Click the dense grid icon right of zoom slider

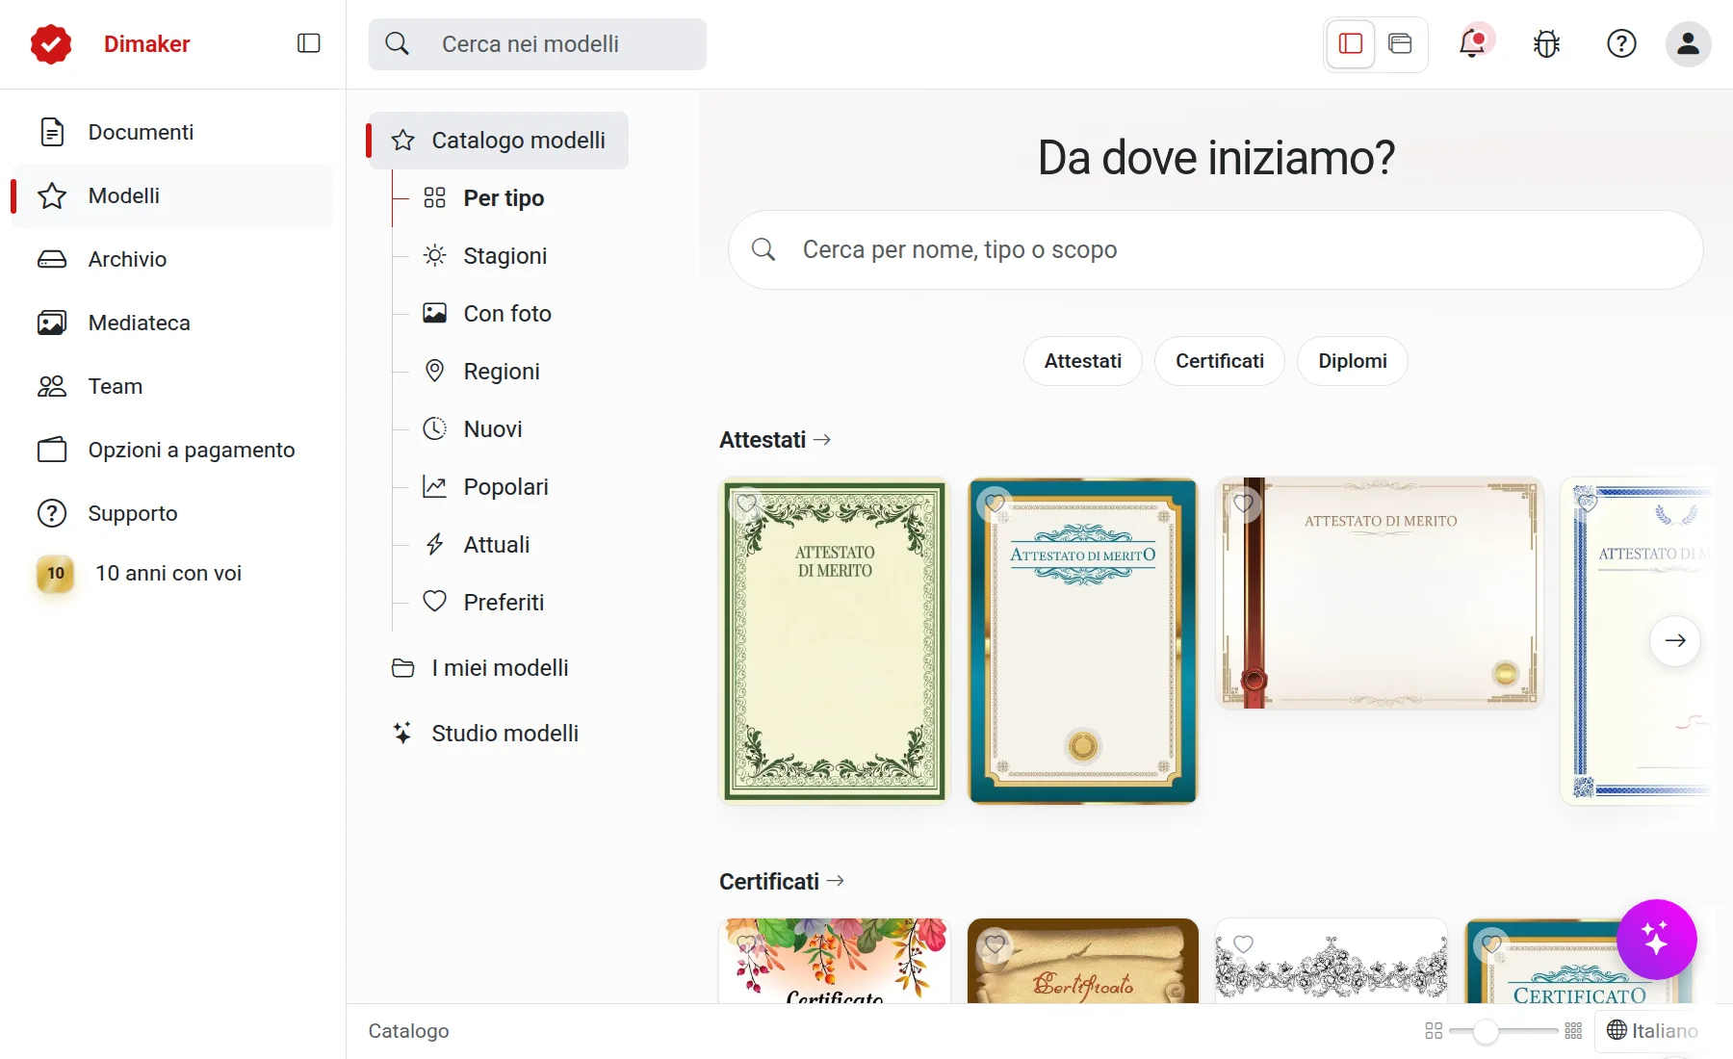[x=1573, y=1031]
